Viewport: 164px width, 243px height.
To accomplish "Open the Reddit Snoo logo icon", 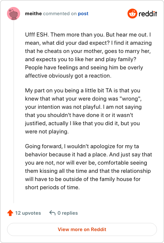I will click(x=132, y=14).
